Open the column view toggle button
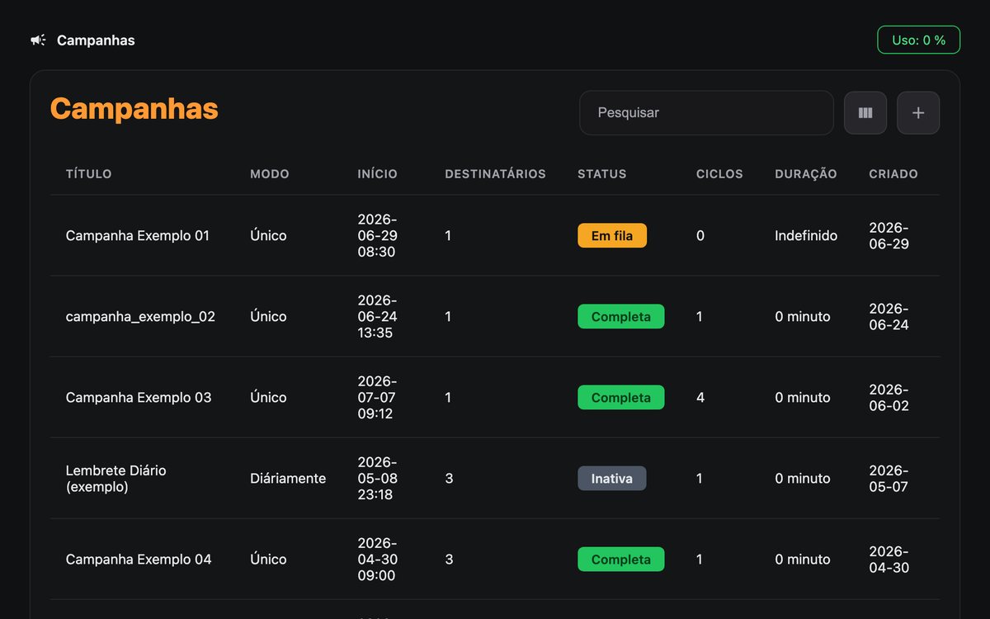Screen dimensions: 990x619 pyautogui.click(x=865, y=112)
